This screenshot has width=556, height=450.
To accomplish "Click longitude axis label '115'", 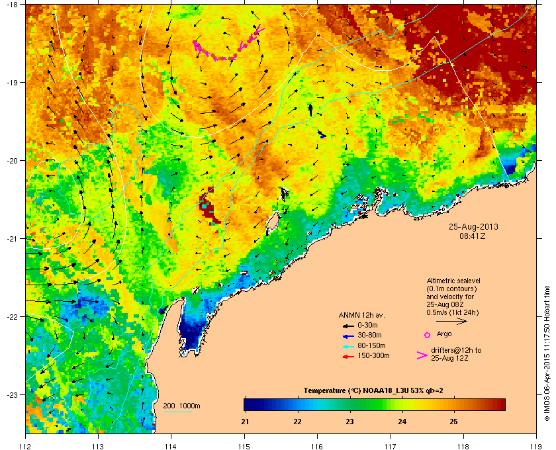I will [244, 446].
